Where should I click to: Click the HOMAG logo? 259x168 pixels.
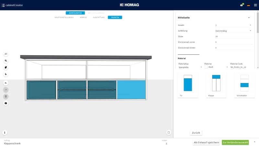129,5
